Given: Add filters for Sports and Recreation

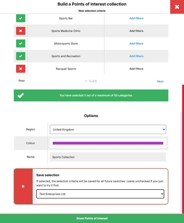Looking at the screenshot, I should point(136,56).
